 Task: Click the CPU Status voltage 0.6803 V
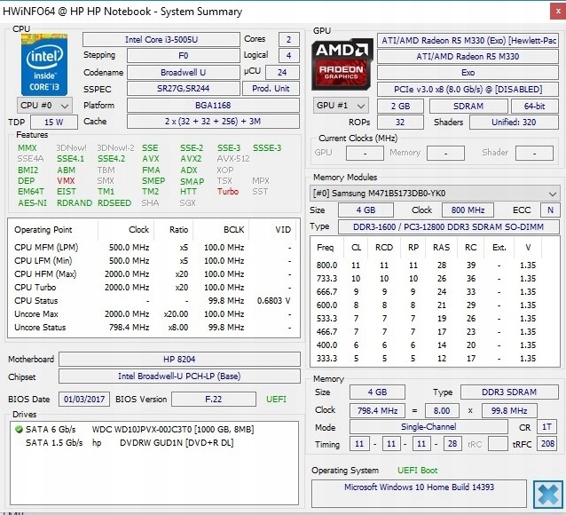point(273,301)
